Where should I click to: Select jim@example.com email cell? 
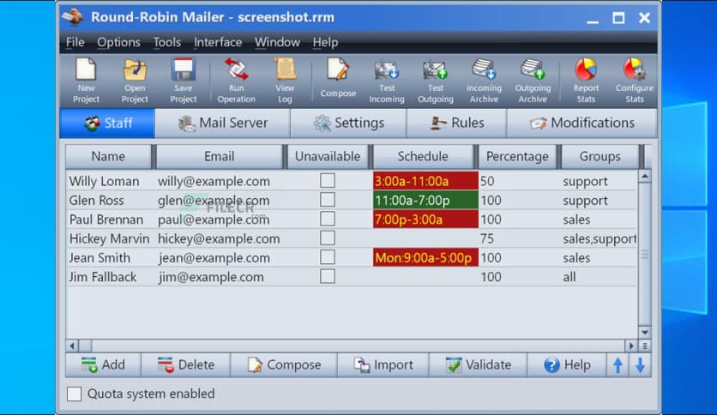click(211, 277)
